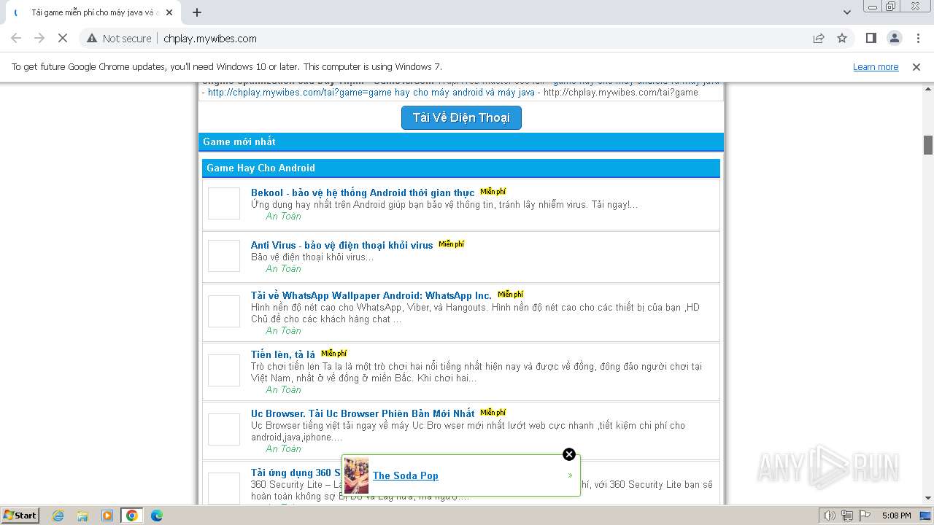Click Miễn phí badge beside Tiến lên
The image size is (934, 525).
[334, 354]
